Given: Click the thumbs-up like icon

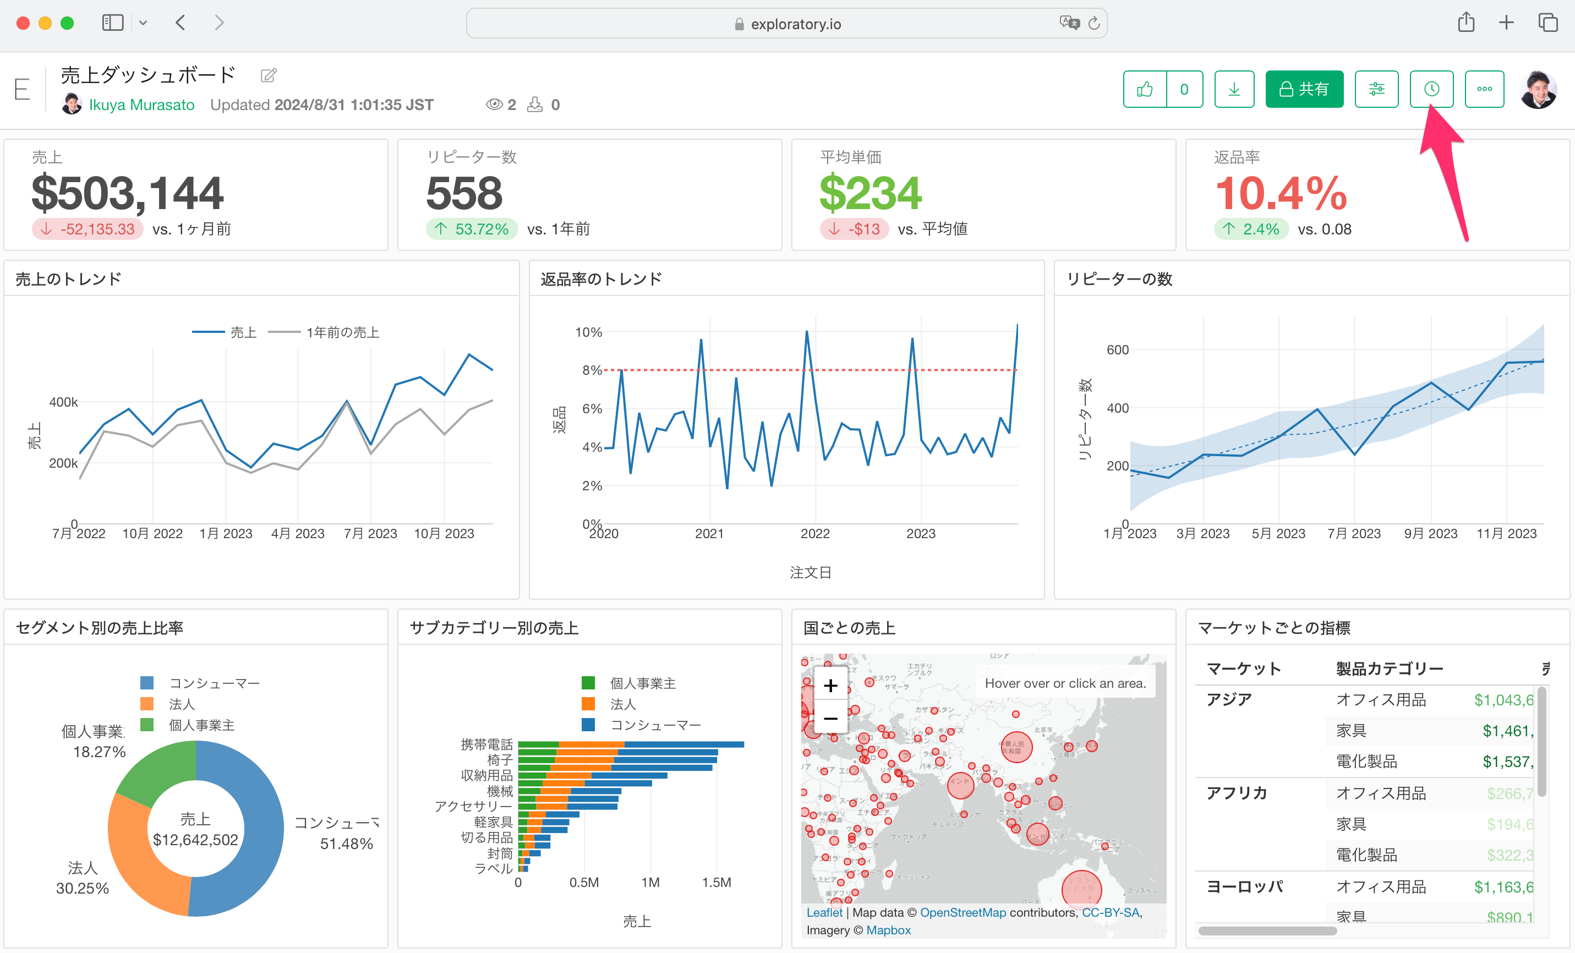Looking at the screenshot, I should 1144,90.
